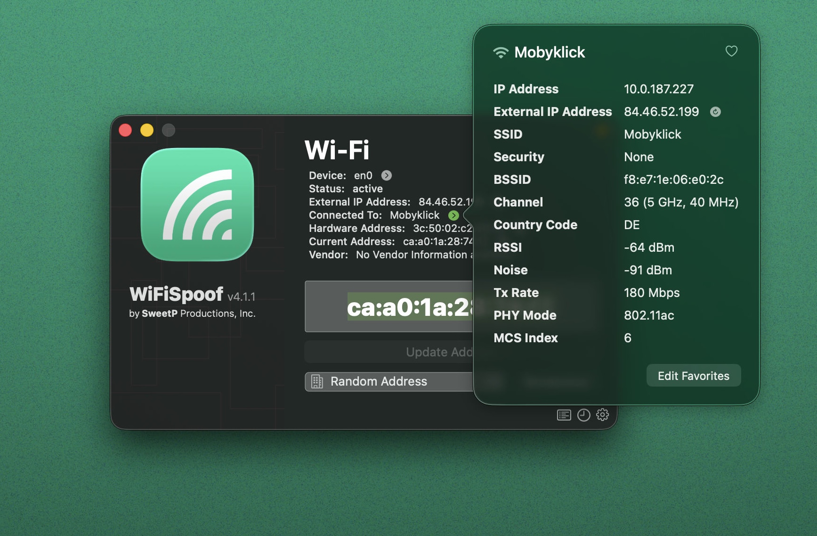Click the Channel value 36 (5 GHz, 40 MHz)
The height and width of the screenshot is (536, 817).
(x=681, y=202)
